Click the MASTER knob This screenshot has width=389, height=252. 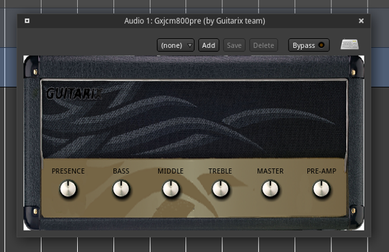coord(270,189)
